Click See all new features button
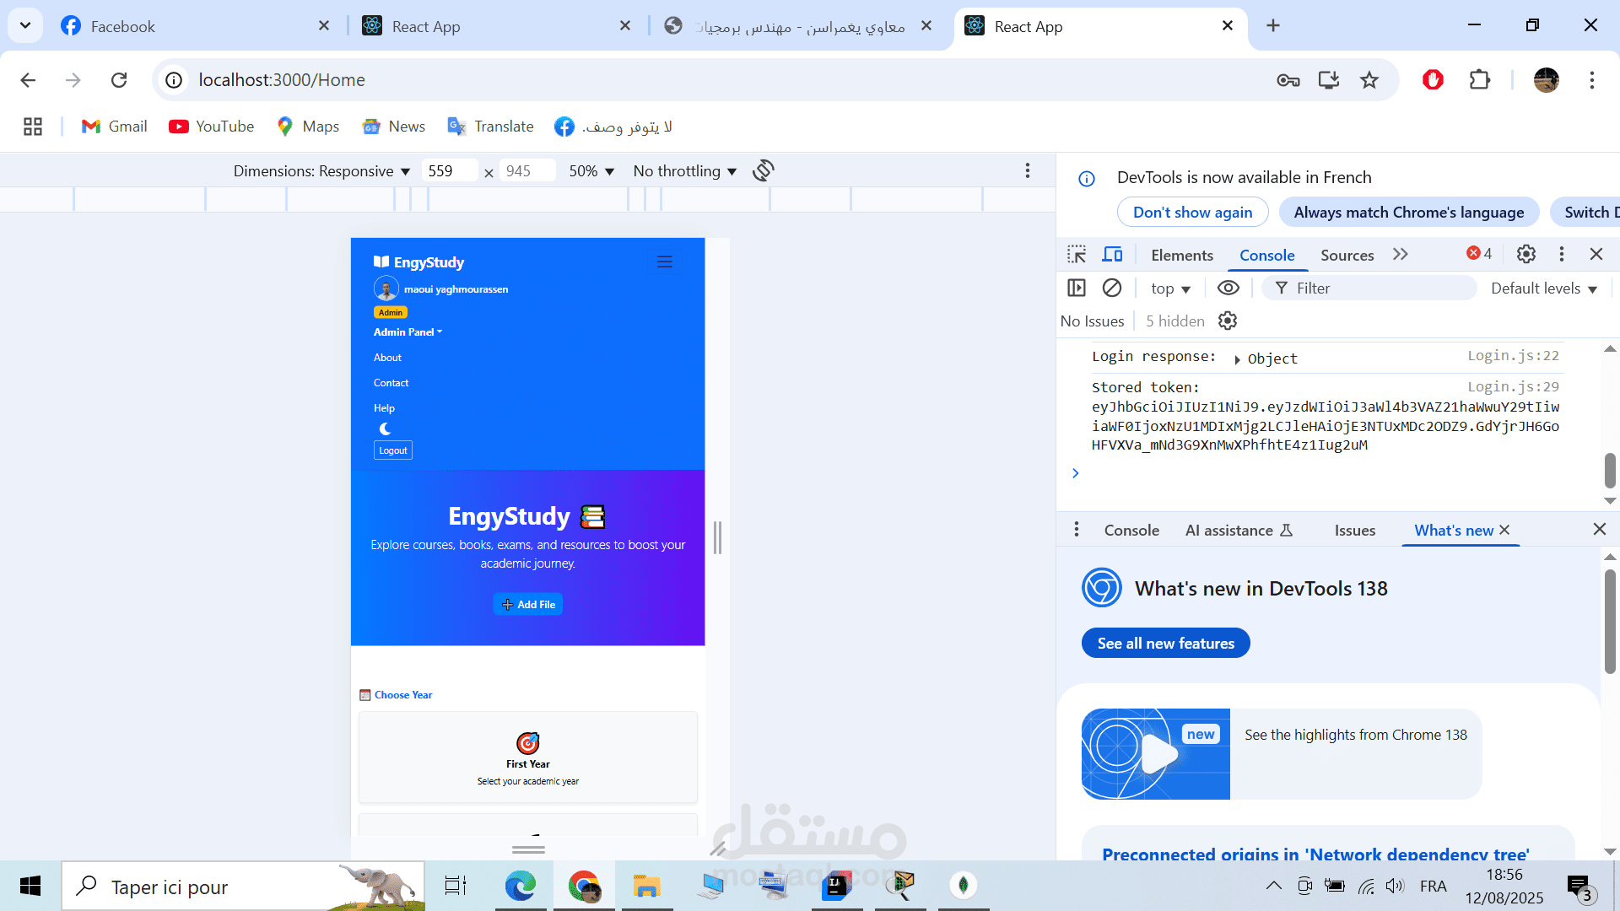1620x911 pixels. coord(1165,644)
